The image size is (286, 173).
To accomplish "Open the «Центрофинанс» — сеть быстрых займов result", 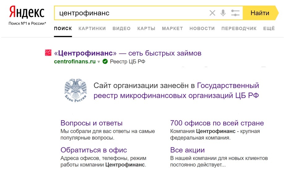I will (x=128, y=53).
